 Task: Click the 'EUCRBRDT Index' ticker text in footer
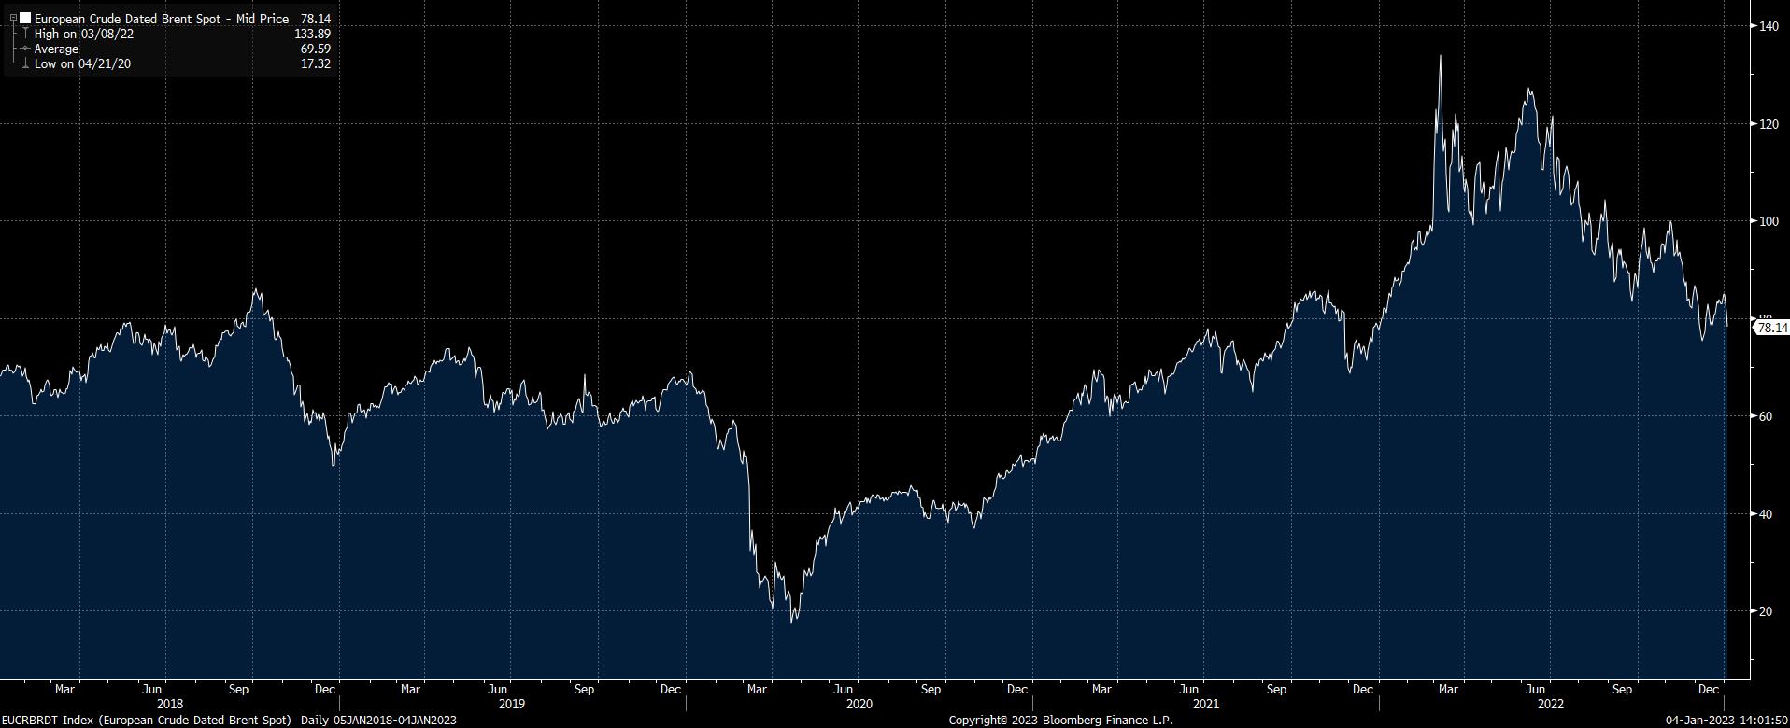tap(46, 720)
